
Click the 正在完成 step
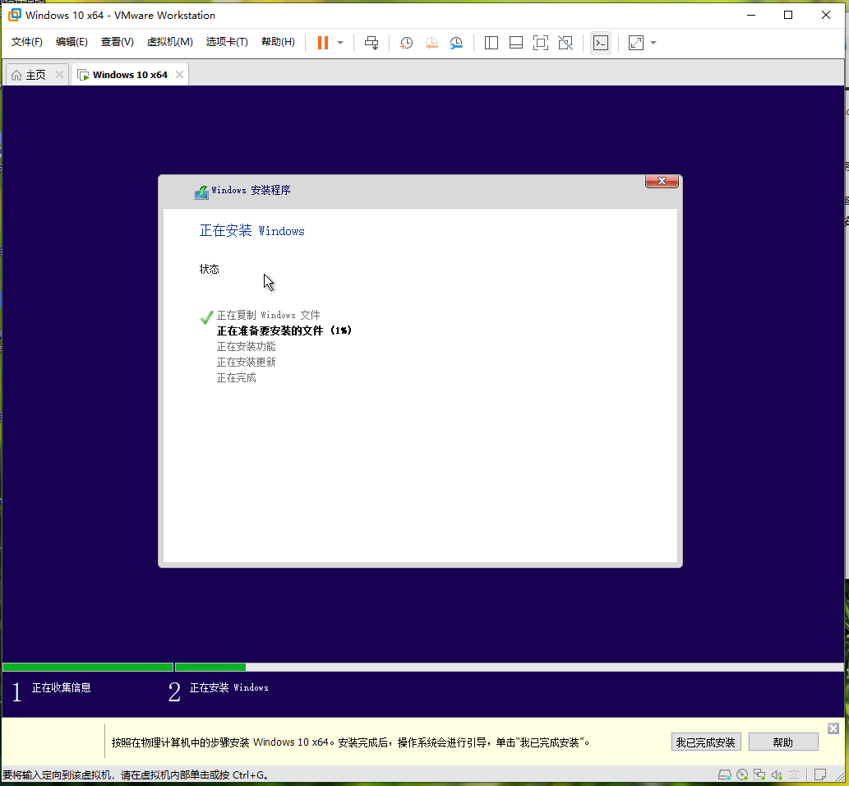tap(236, 377)
